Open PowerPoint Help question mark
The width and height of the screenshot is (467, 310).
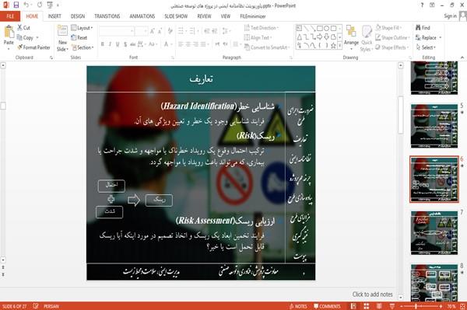pos(422,5)
